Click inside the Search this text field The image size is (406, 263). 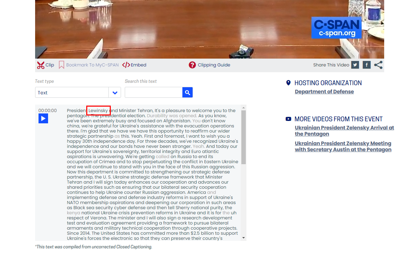tap(154, 93)
